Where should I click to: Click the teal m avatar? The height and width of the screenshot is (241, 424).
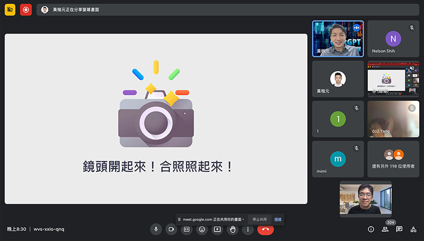tap(338, 159)
